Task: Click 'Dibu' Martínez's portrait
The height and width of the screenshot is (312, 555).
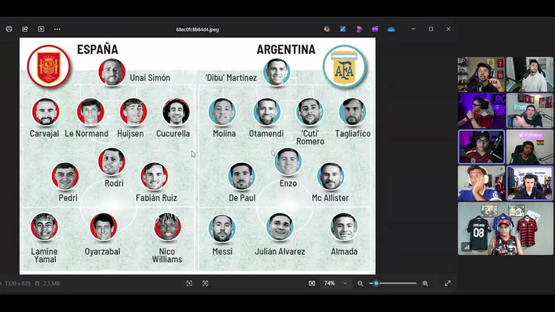Action: point(277,72)
